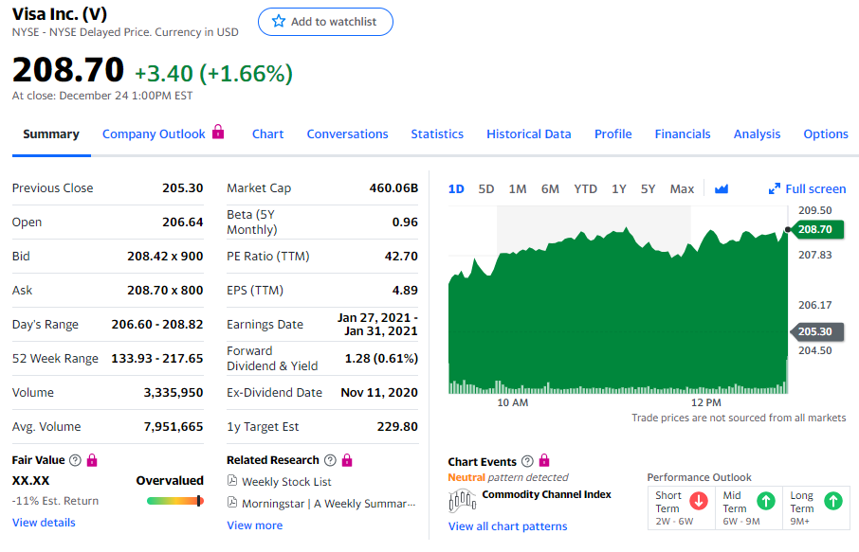Open View all chart patterns link
The width and height of the screenshot is (859, 552).
tap(508, 526)
